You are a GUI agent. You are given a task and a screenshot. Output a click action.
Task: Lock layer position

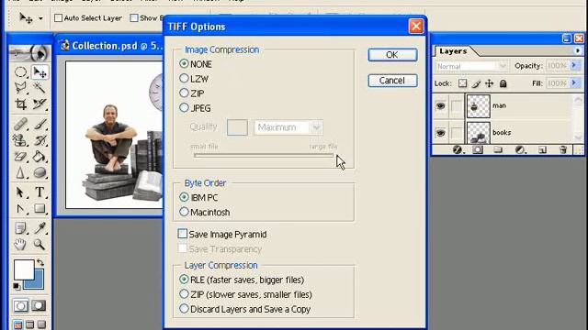490,83
